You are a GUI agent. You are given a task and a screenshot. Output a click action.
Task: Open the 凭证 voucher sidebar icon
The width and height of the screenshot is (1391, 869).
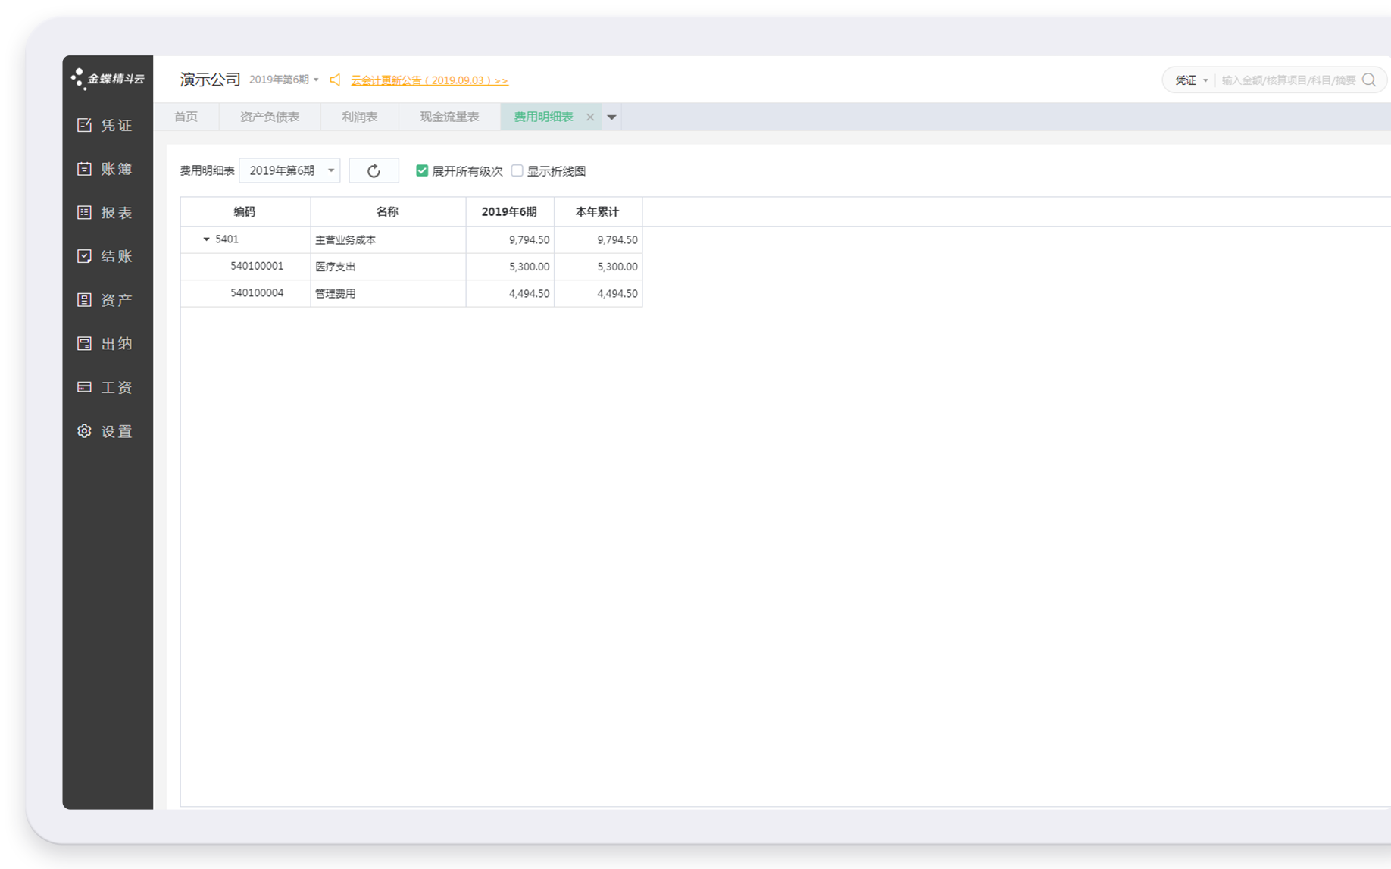click(x=84, y=125)
